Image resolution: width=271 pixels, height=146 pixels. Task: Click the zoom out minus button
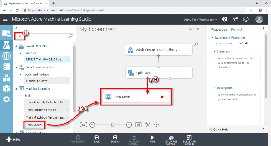(x=92, y=125)
